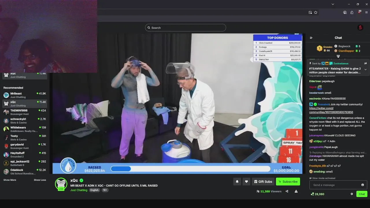
Task: Share the stream using the share icon
Action: pos(287,191)
